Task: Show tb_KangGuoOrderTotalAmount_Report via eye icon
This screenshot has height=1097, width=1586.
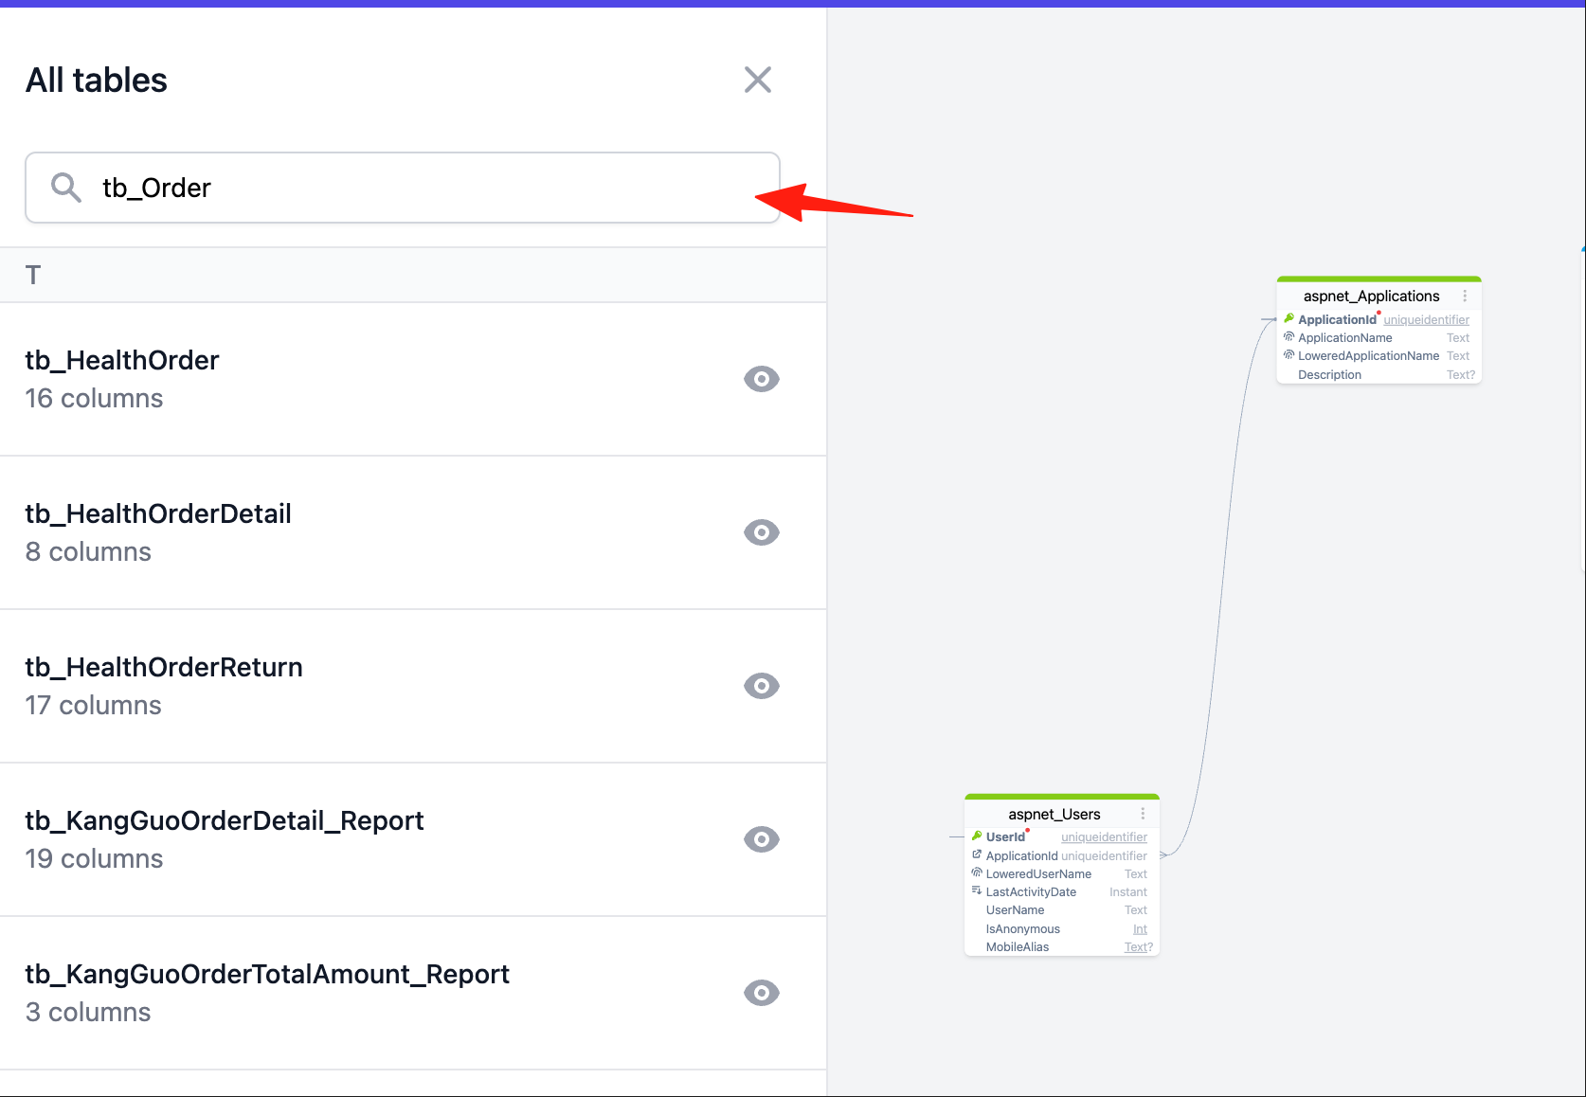Action: coord(762,993)
